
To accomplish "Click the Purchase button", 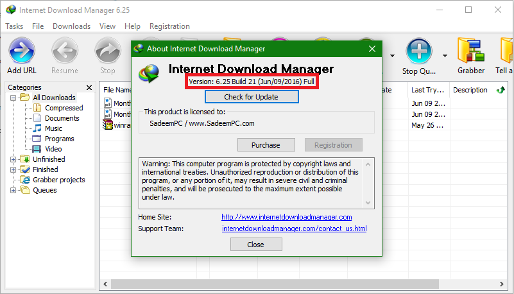I will click(x=266, y=145).
